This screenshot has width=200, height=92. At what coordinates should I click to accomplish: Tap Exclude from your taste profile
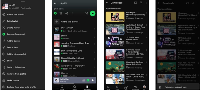click(x=21, y=87)
